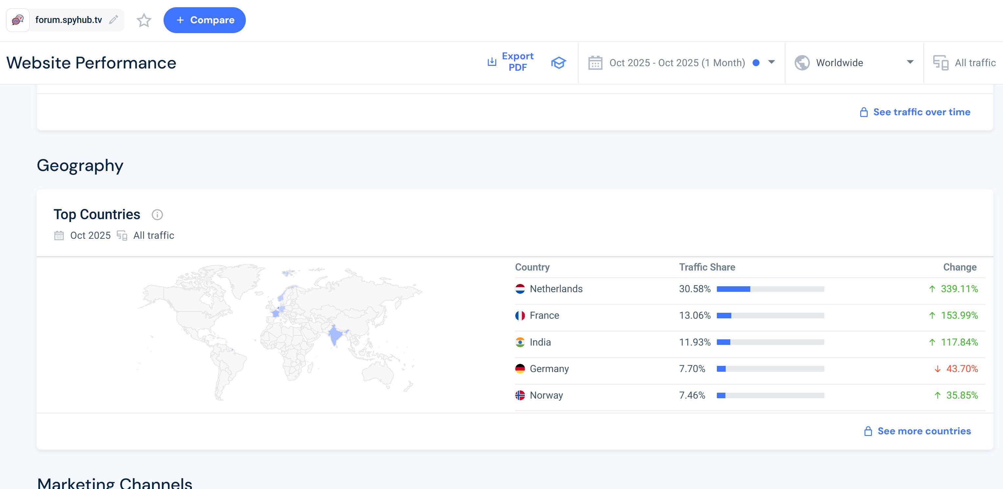Click the globe icon beside Worldwide
The image size is (1003, 489).
[802, 63]
